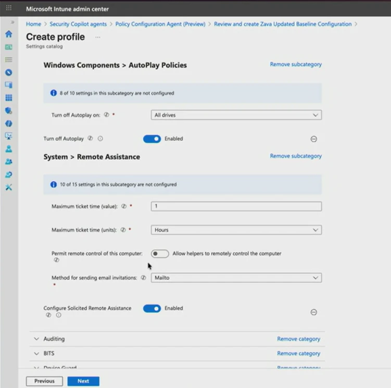Image resolution: width=391 pixels, height=388 pixels.
Task: Click Copilot icon next to Turn off Autoplay on
Action: coord(107,115)
